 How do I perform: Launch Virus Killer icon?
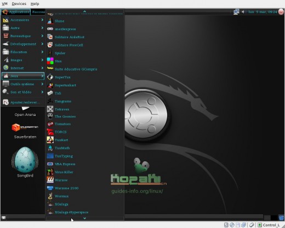(x=50, y=172)
